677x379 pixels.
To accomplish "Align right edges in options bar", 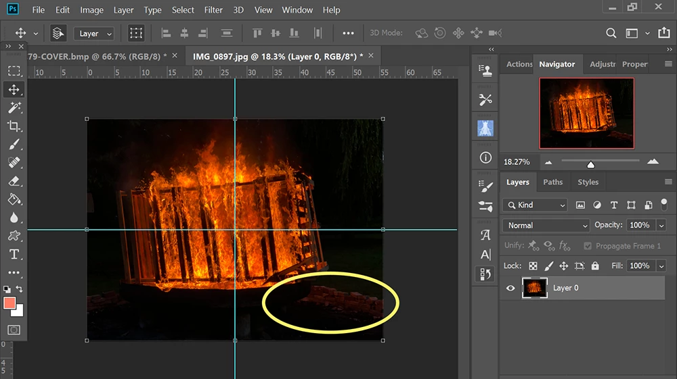I will 203,33.
